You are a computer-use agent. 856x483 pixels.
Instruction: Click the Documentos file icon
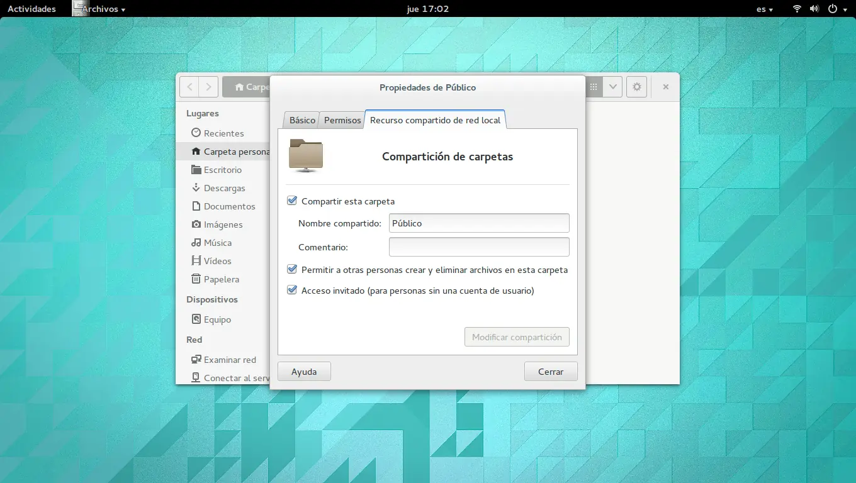[196, 206]
